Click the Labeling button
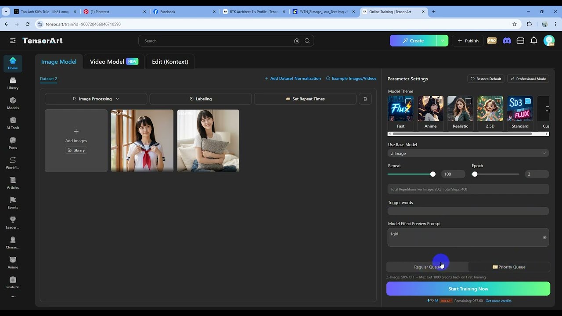562x316 pixels. (201, 99)
